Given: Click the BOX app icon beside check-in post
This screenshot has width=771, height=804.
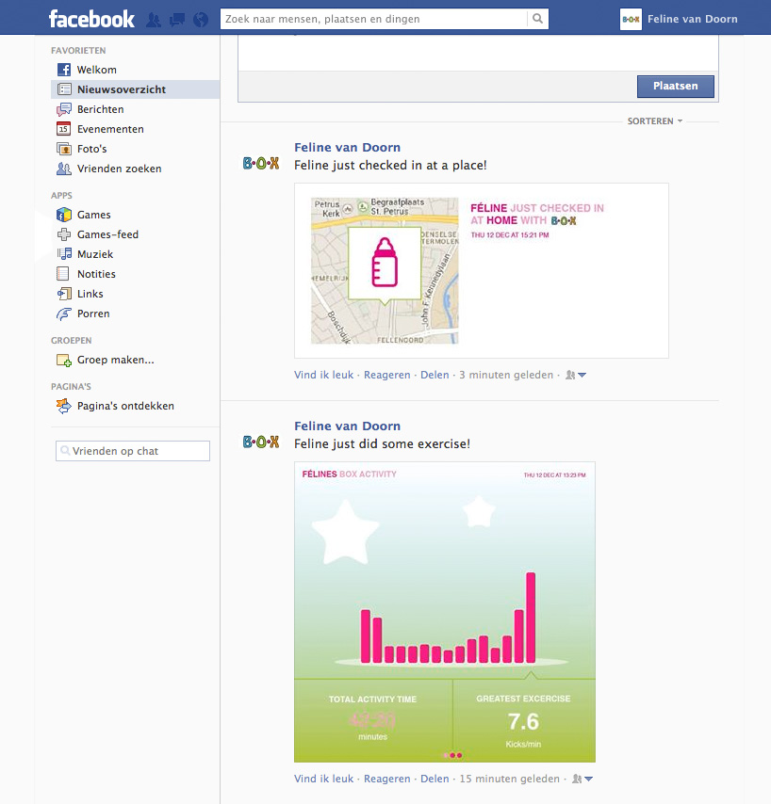Looking at the screenshot, I should pos(261,163).
